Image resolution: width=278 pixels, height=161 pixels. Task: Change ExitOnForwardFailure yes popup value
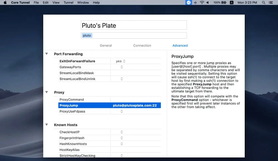[121, 61]
